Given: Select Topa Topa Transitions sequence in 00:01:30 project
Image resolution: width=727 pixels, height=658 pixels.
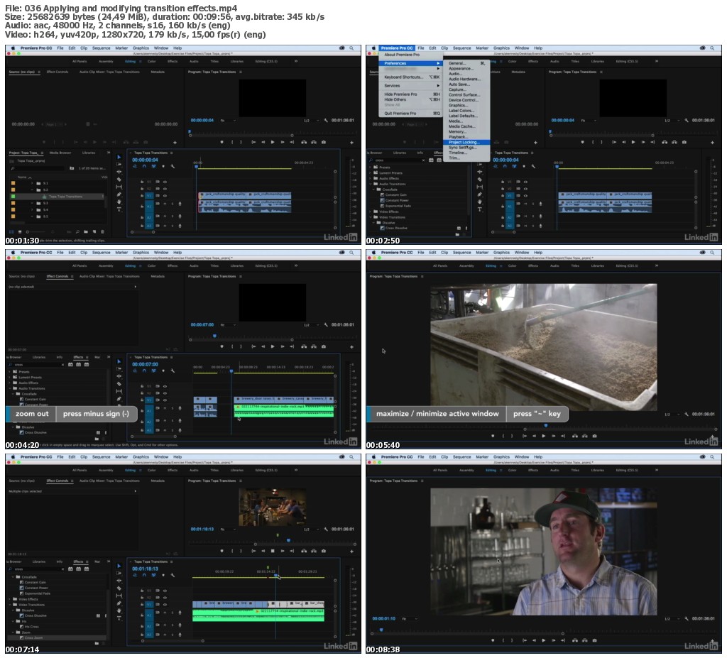Looking at the screenshot, I should 65,197.
